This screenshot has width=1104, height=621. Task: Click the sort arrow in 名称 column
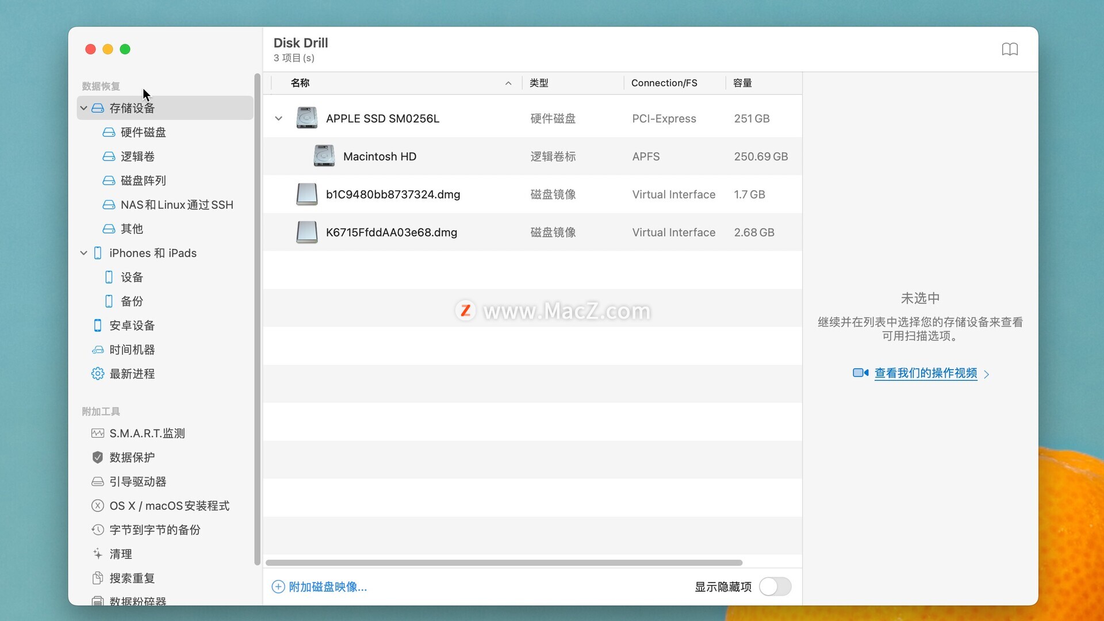508,83
